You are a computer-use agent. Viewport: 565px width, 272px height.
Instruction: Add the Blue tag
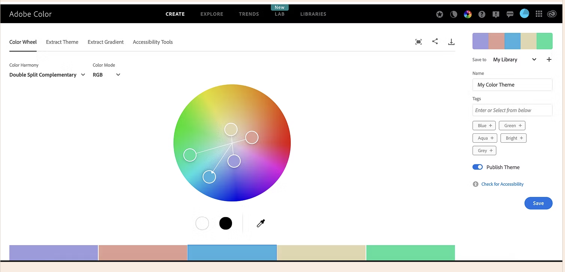[484, 126]
